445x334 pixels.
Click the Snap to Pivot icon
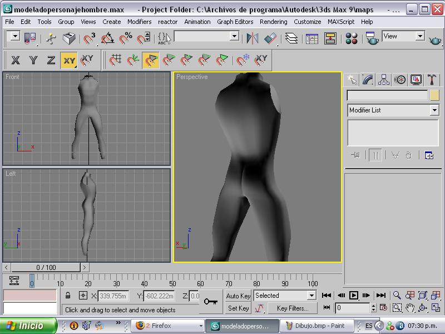coord(133,60)
